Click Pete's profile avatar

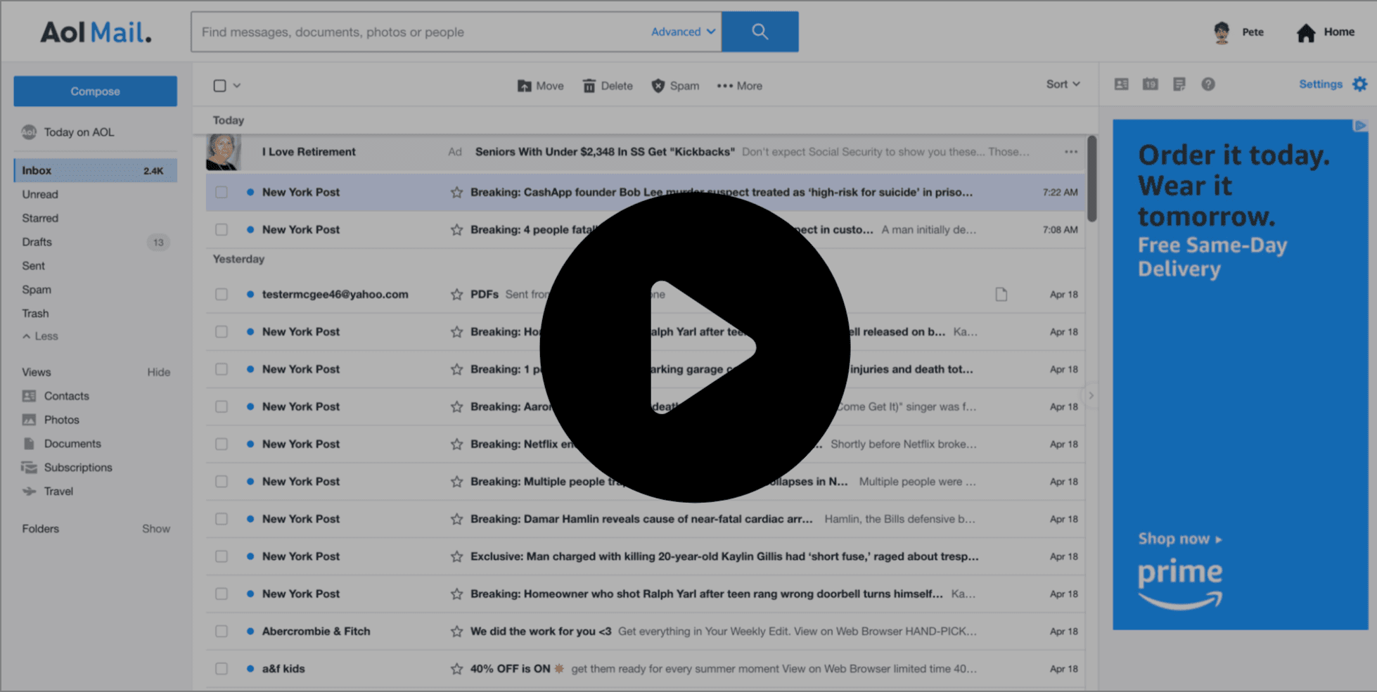(1222, 32)
